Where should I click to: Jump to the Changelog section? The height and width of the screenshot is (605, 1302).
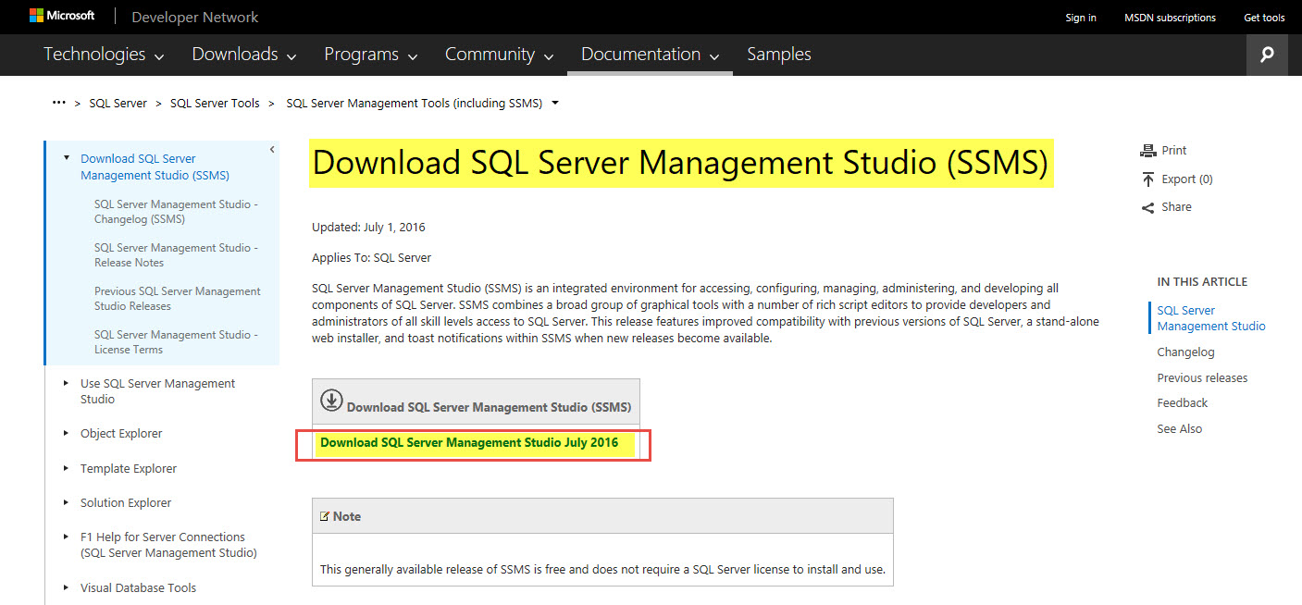(1185, 352)
